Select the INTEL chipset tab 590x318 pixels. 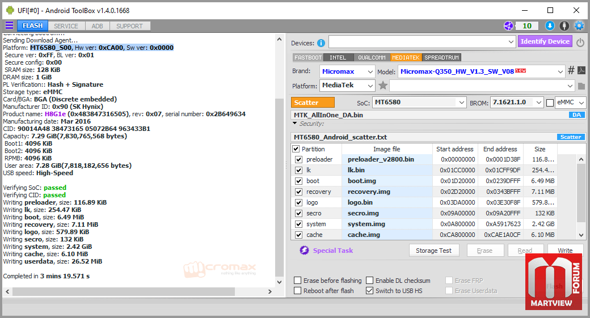[338, 57]
